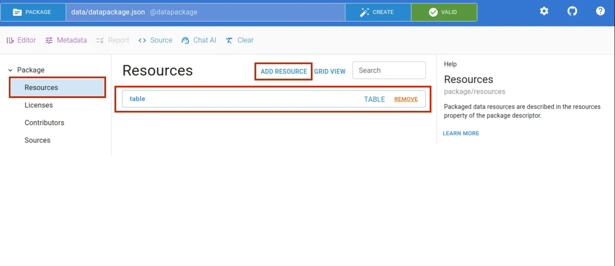Click the Editor toolbar icon

point(10,40)
